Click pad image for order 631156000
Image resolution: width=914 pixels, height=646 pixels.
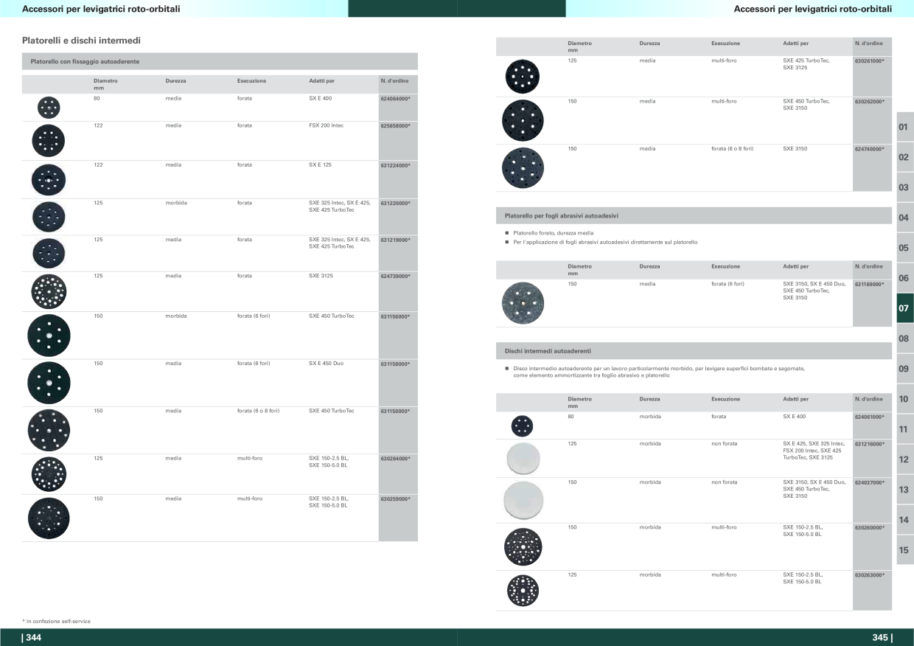pos(49,336)
